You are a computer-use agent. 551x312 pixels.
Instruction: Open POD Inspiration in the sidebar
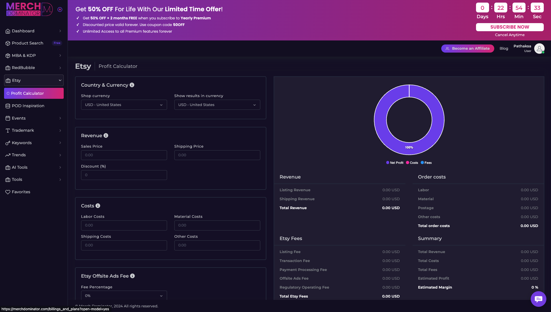[x=28, y=106]
